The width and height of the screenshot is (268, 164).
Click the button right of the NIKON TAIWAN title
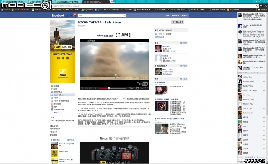178,22
